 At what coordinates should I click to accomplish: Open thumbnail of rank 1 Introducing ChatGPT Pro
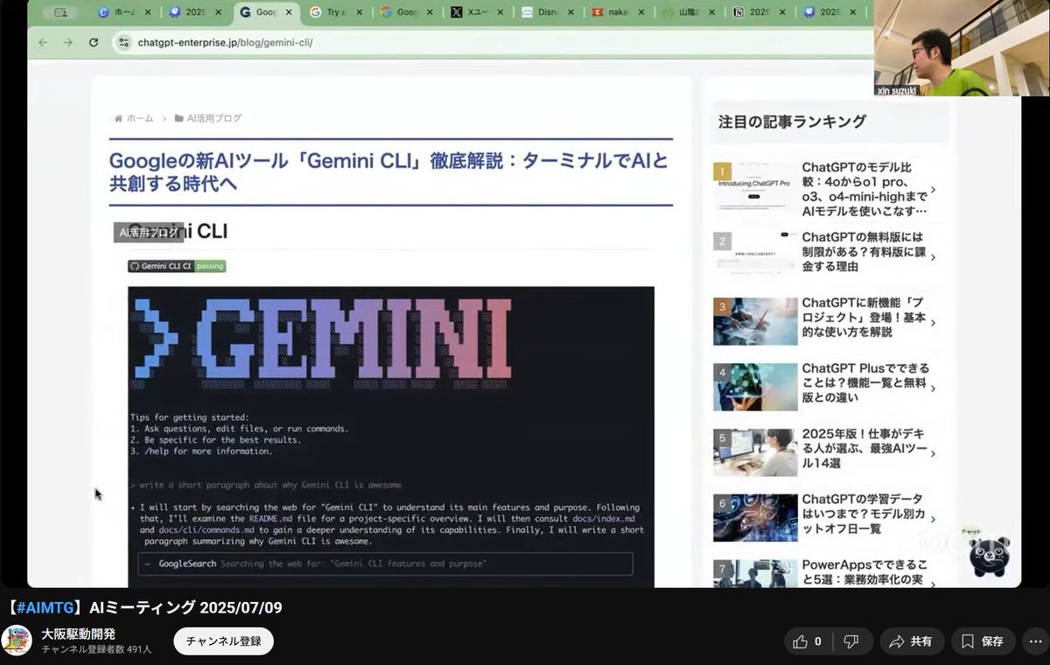[x=755, y=185]
